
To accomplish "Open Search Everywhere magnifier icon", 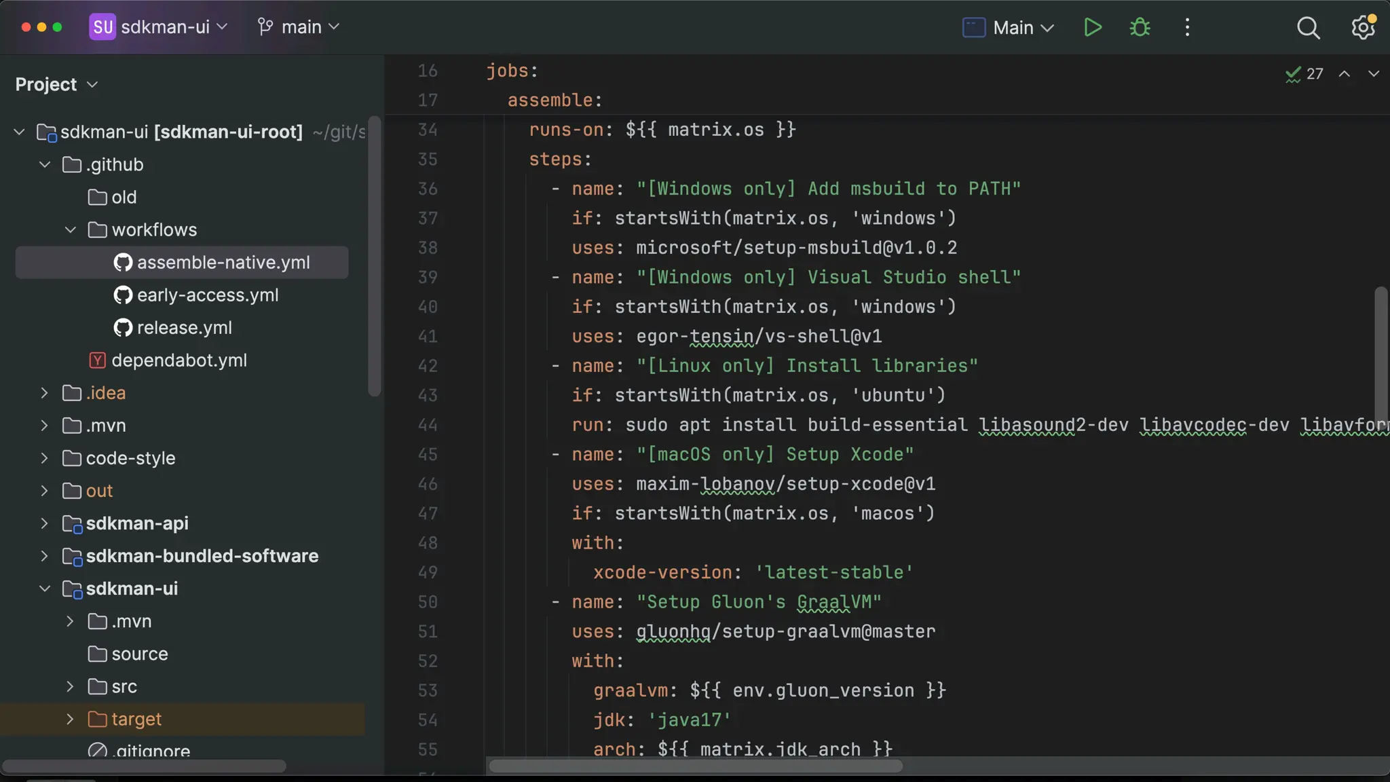I will [1308, 28].
